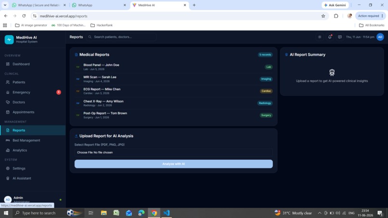Click the Emergency red notification badge
Viewport: 388px width, 218px height.
point(59,92)
